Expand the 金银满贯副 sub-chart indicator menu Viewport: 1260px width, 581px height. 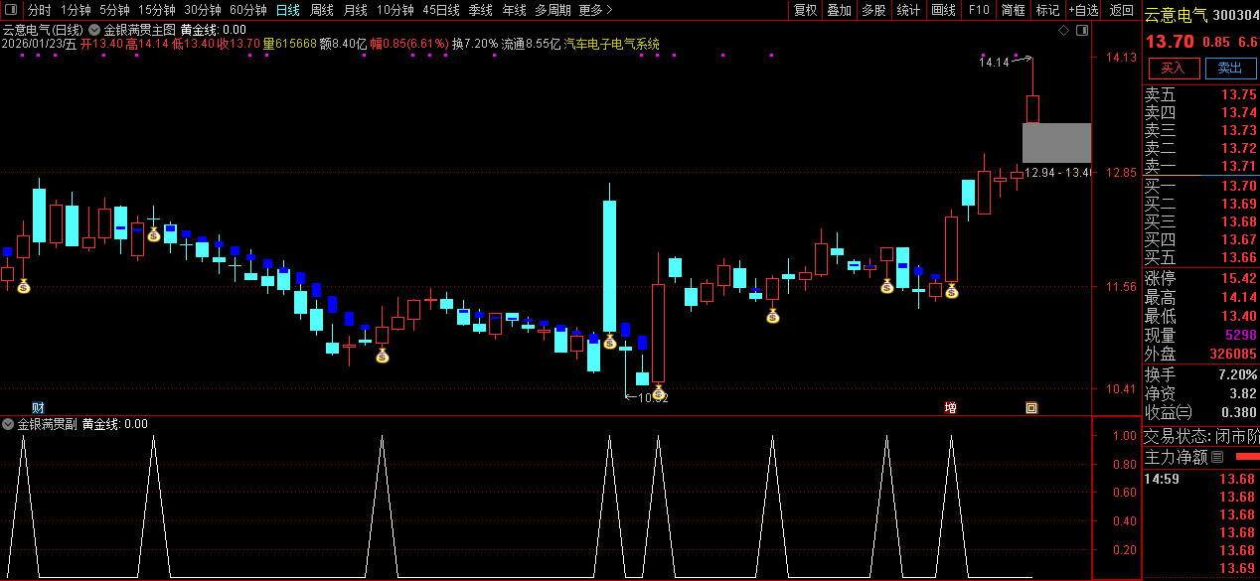point(9,424)
